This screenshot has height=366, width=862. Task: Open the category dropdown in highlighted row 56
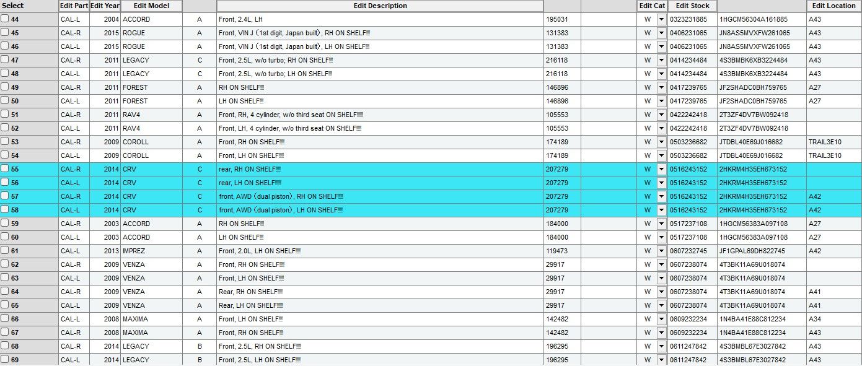pyautogui.click(x=661, y=183)
